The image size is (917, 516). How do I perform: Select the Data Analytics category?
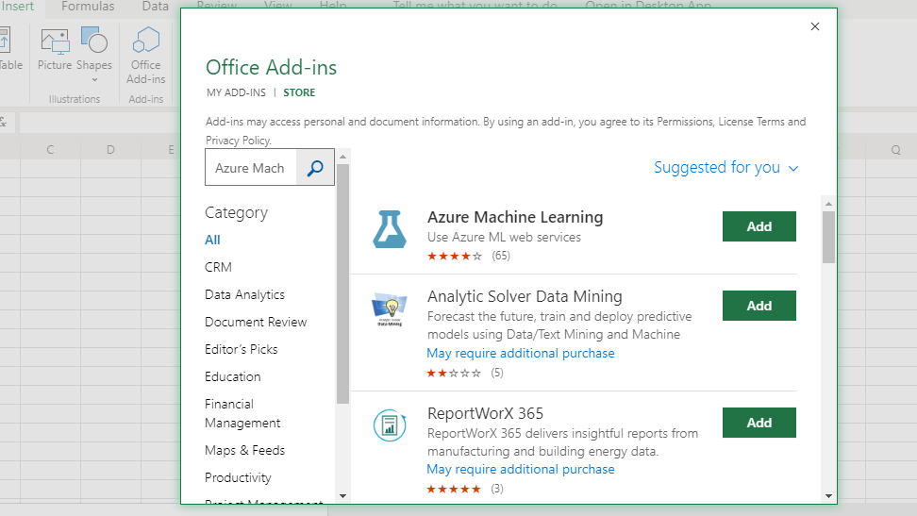pos(244,295)
